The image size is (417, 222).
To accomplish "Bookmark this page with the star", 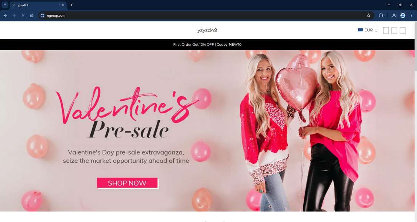I will pos(368,15).
